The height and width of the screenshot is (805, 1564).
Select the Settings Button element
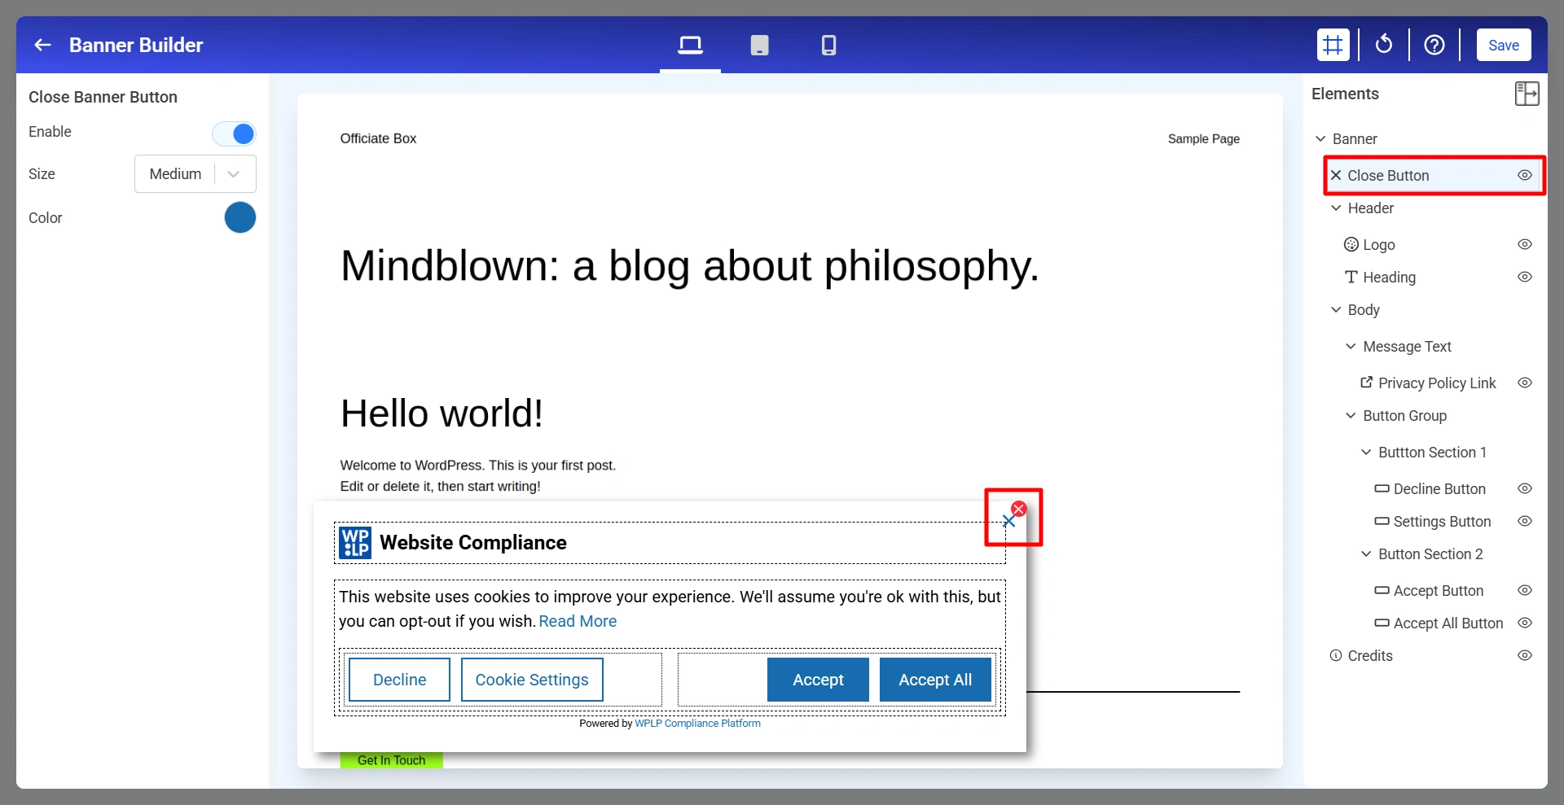click(1433, 522)
